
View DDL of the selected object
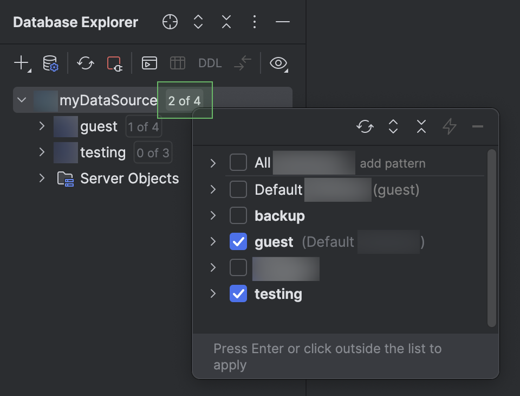(x=210, y=63)
